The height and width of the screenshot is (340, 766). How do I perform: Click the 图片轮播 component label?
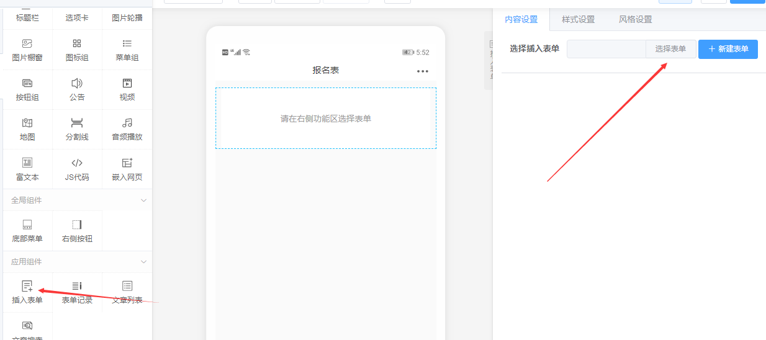pyautogui.click(x=127, y=18)
